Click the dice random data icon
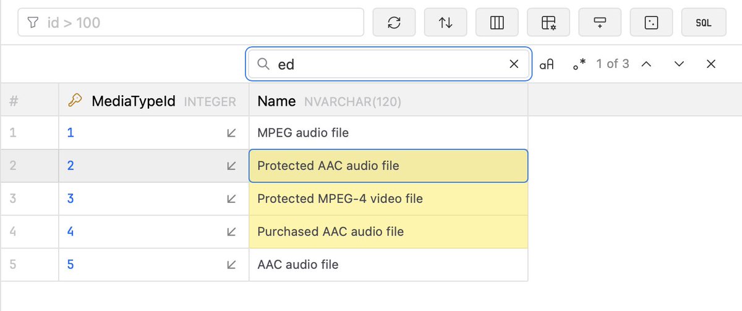The height and width of the screenshot is (311, 742). [x=651, y=23]
